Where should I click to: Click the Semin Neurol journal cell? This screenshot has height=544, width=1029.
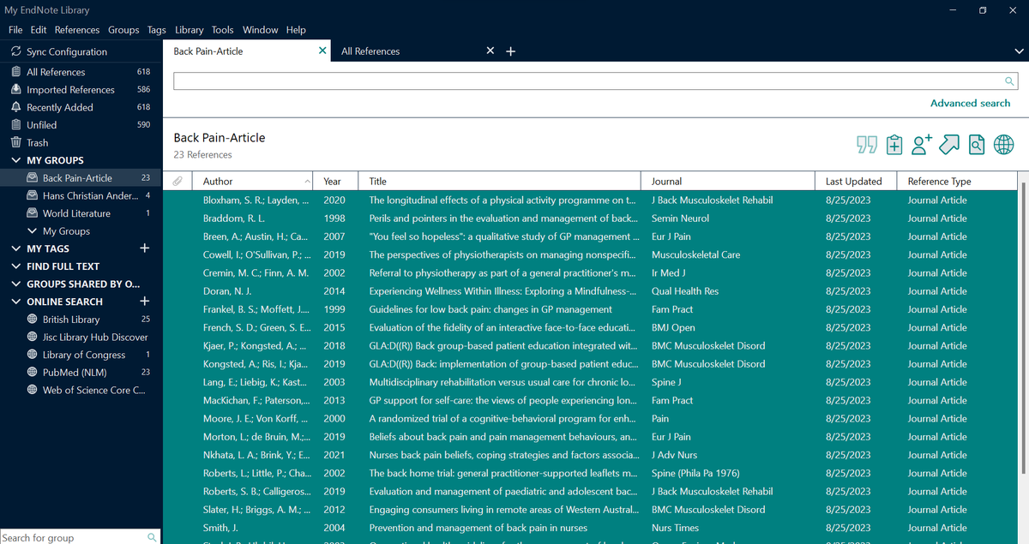point(680,218)
